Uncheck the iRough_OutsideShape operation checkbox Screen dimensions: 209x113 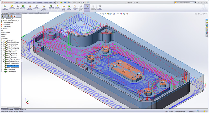(x=3, y=42)
